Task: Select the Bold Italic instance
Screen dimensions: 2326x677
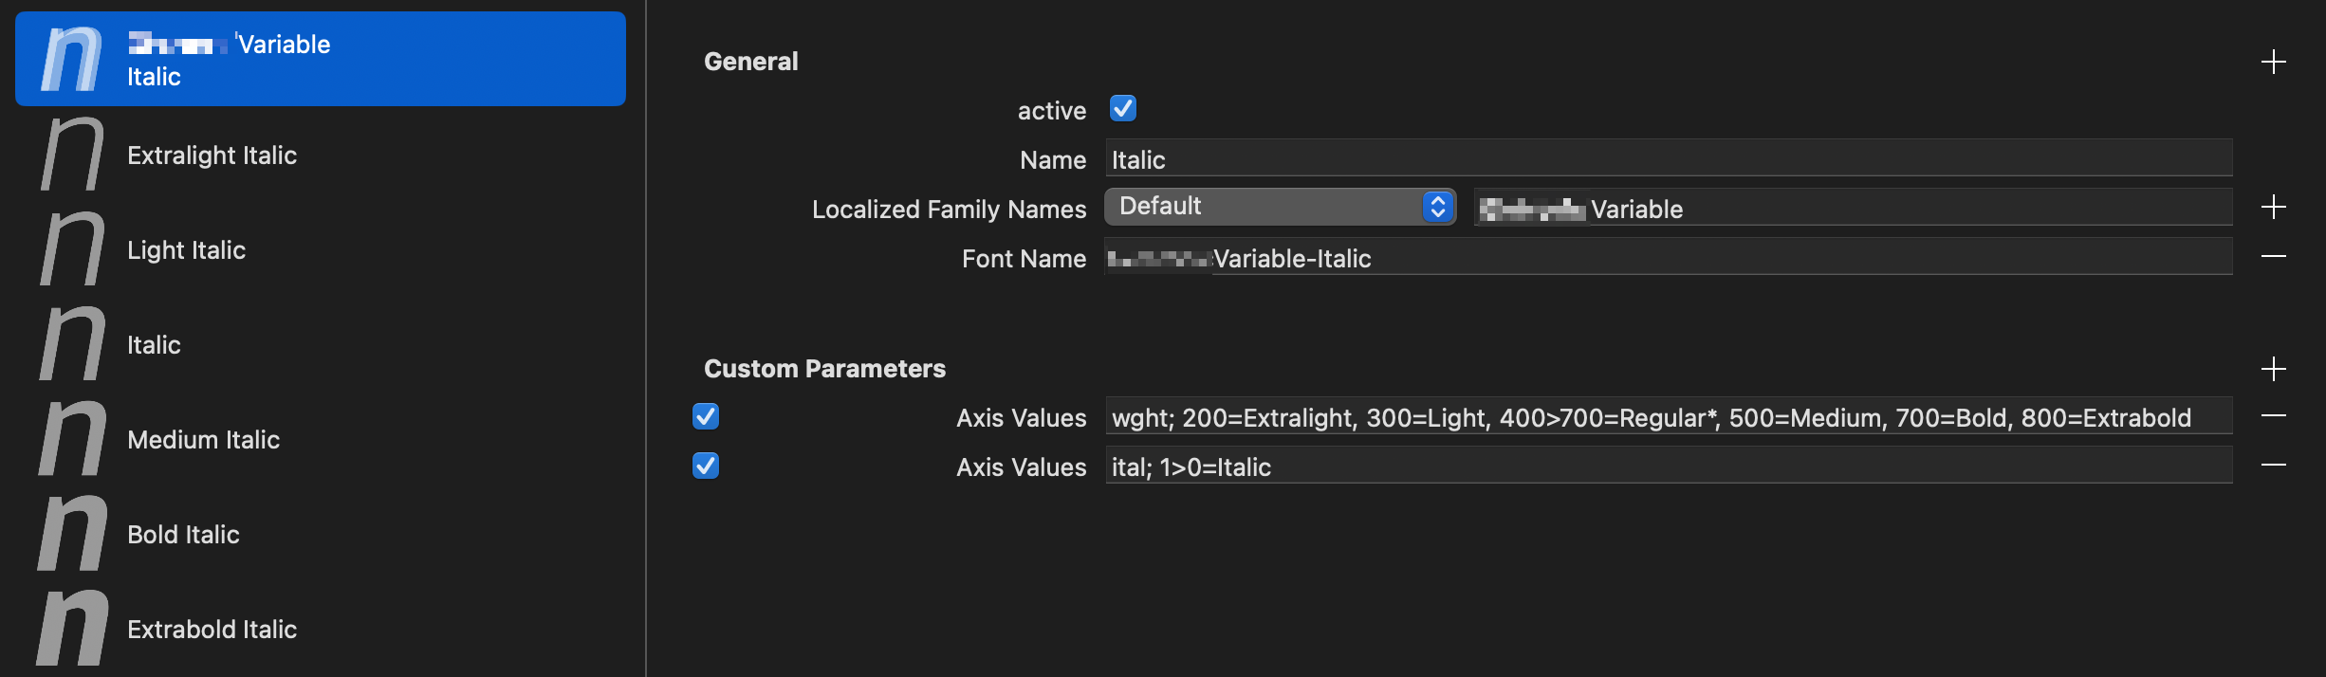Action: click(184, 535)
